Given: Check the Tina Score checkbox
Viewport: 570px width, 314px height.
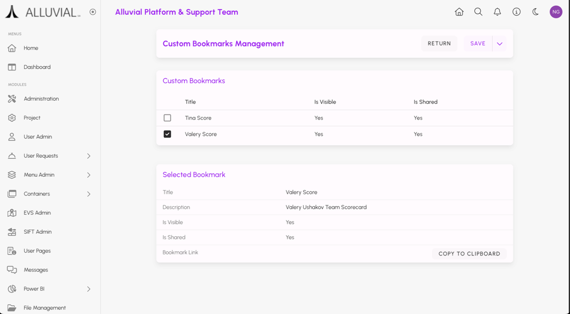Looking at the screenshot, I should click(167, 118).
